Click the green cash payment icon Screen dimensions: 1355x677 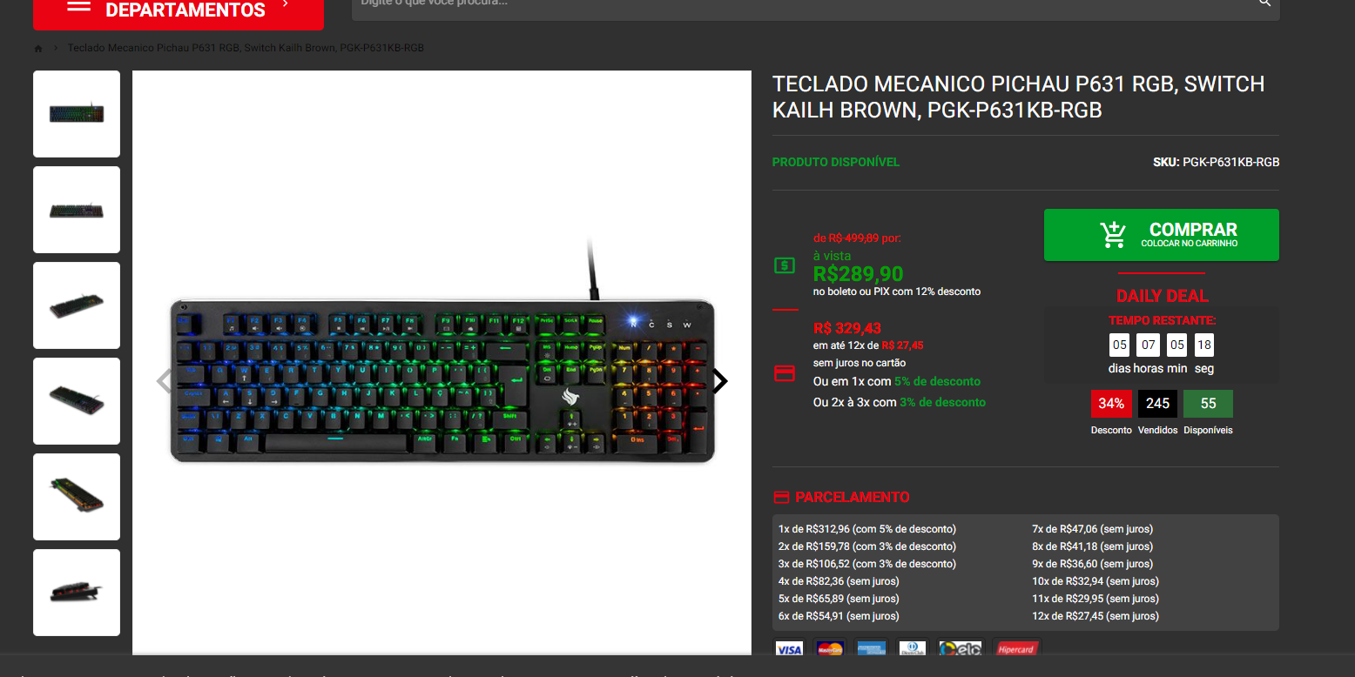pyautogui.click(x=785, y=265)
